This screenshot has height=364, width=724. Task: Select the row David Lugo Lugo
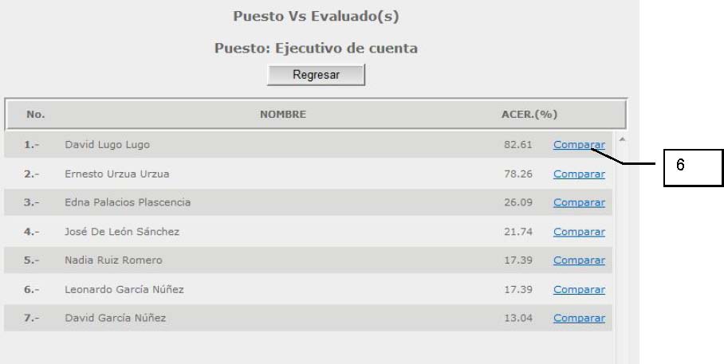pos(308,145)
